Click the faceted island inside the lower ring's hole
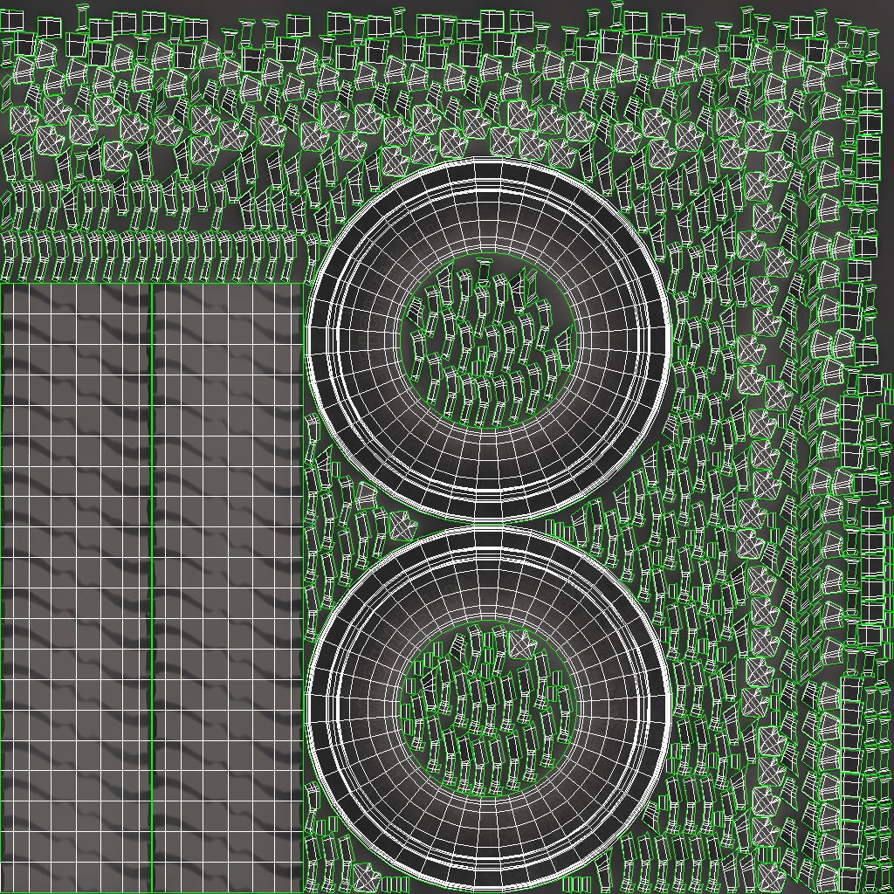Image resolution: width=894 pixels, height=894 pixels. 522,644
